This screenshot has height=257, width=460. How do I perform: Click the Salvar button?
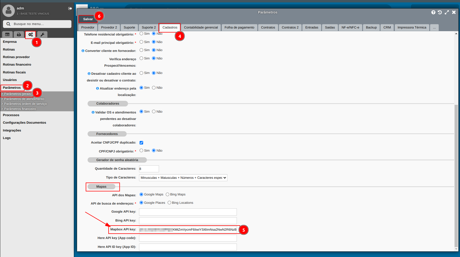[88, 19]
